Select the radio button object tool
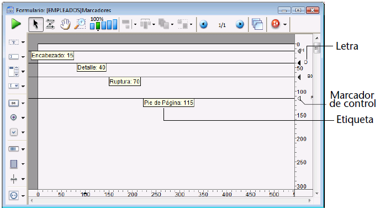 pyautogui.click(x=14, y=117)
